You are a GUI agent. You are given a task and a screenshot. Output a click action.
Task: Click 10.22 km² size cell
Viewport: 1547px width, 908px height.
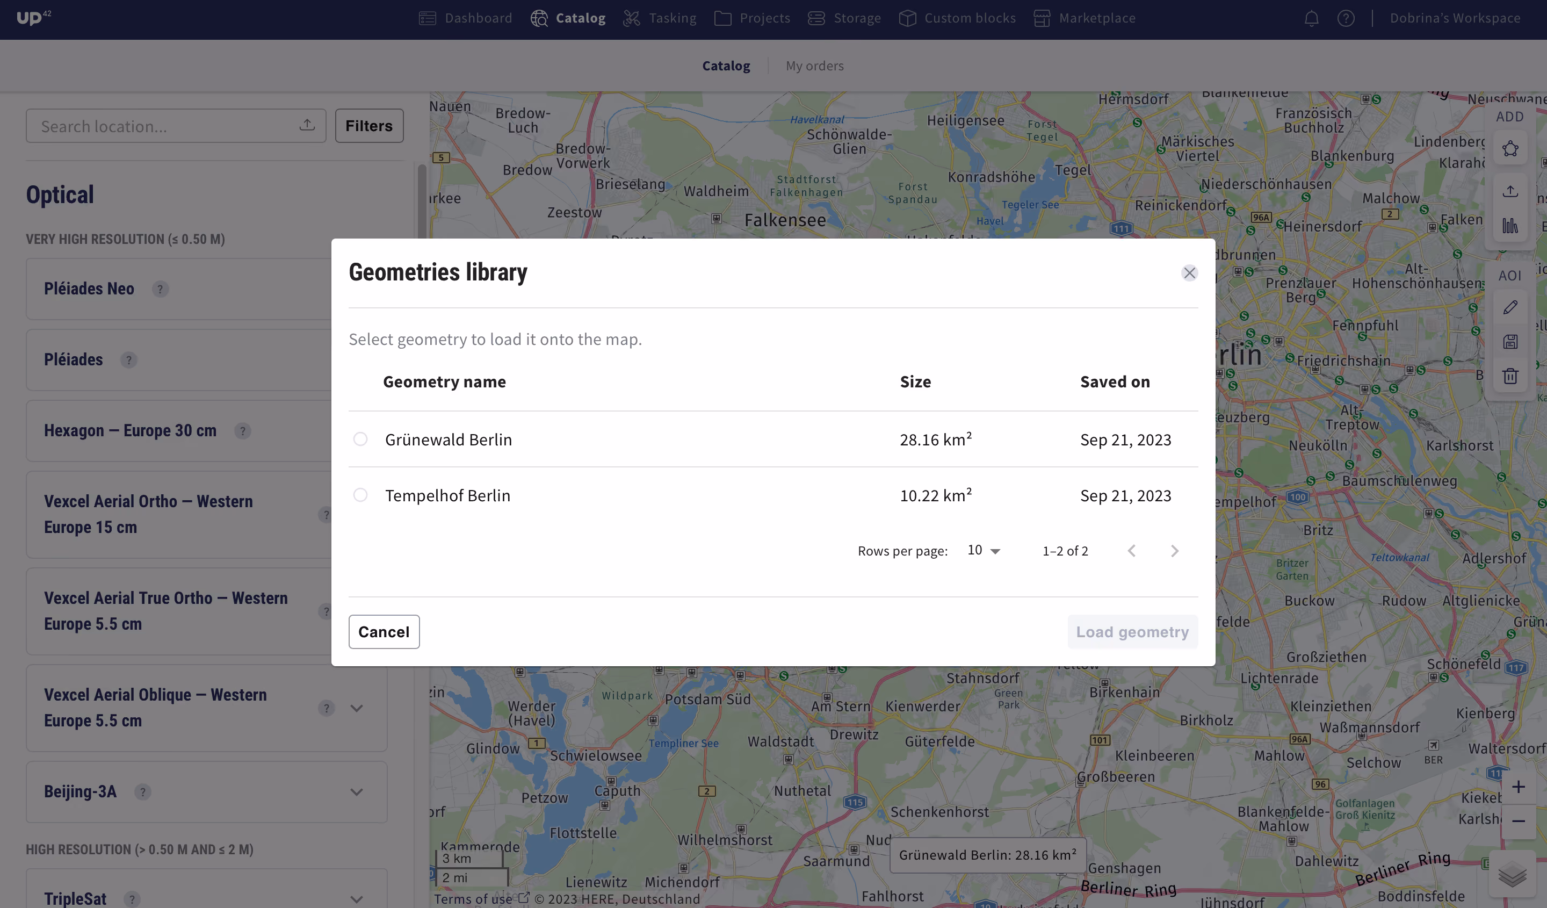(x=936, y=495)
